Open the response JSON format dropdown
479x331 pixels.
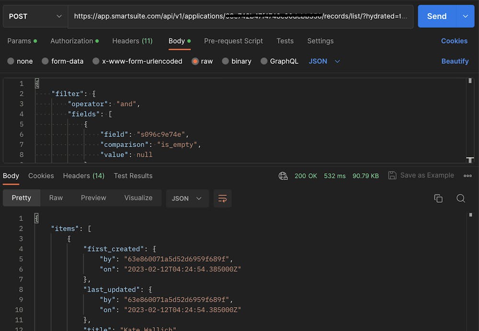pyautogui.click(x=187, y=198)
